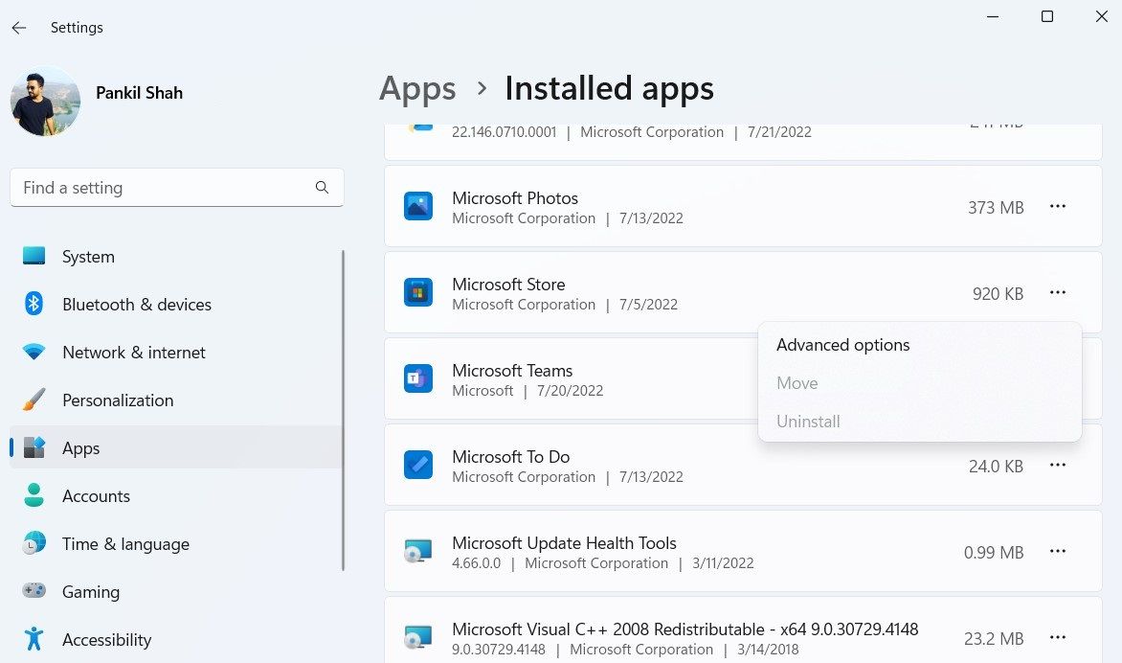Click Visual C++ 2008 Redistributable icon
The width and height of the screenshot is (1122, 663).
pos(418,637)
